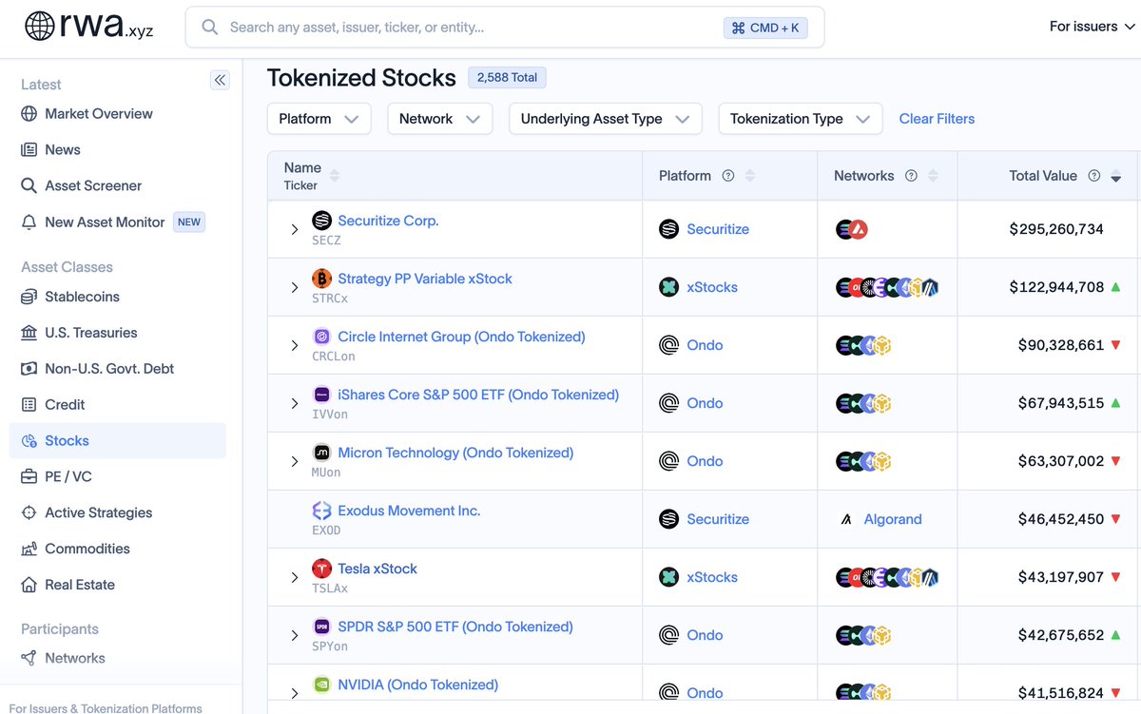1141x714 pixels.
Task: Sort by the Name column arrows
Action: click(335, 176)
